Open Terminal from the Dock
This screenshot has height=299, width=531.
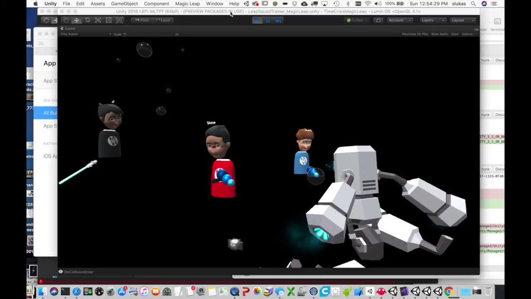[x=65, y=291]
